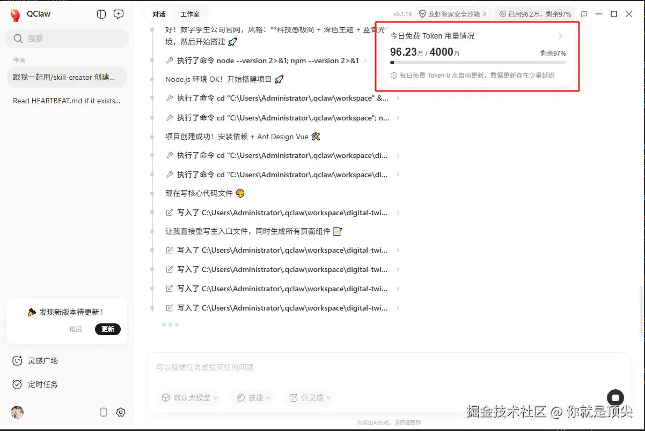The height and width of the screenshot is (431, 645).
Task: Click the 更新 button to update now
Action: (x=107, y=329)
